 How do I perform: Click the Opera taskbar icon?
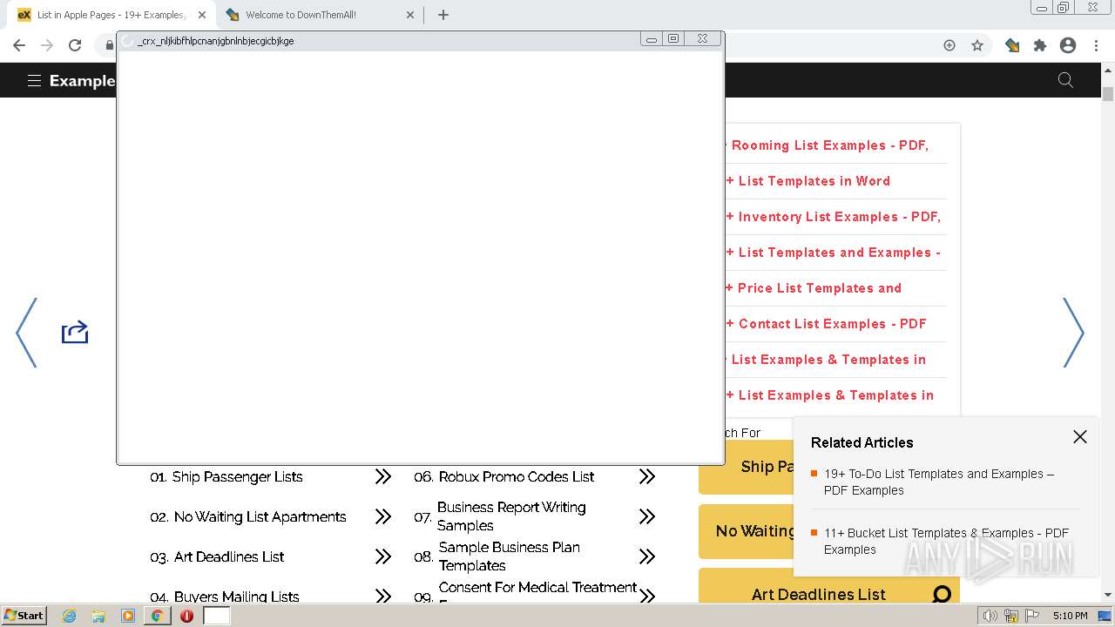point(186,616)
